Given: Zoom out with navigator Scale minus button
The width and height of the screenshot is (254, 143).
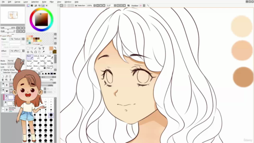Looking at the screenshot, I should pos(17,28).
